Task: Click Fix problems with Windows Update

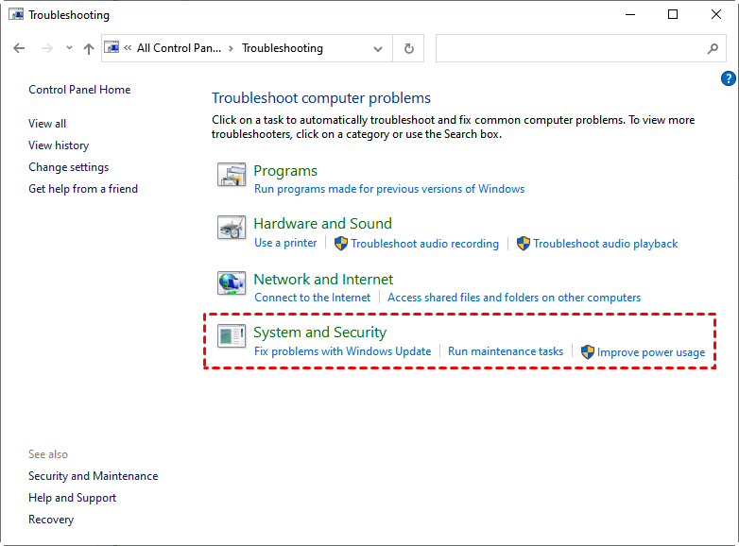Action: [x=342, y=351]
